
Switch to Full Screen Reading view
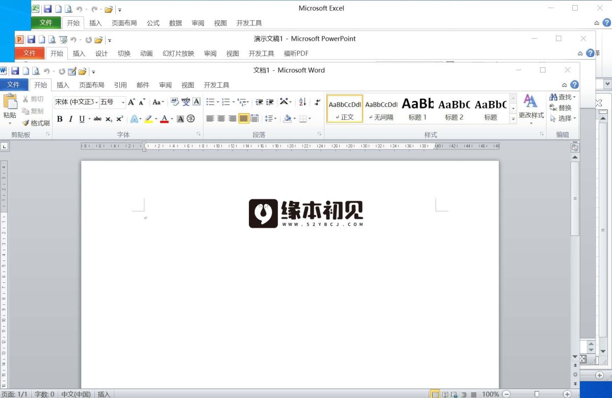(x=445, y=394)
